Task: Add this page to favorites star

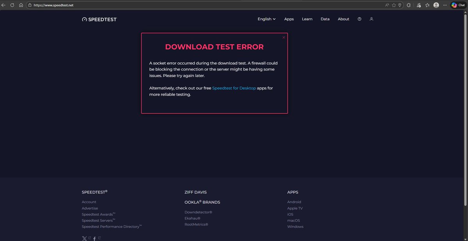Action: click(394, 5)
